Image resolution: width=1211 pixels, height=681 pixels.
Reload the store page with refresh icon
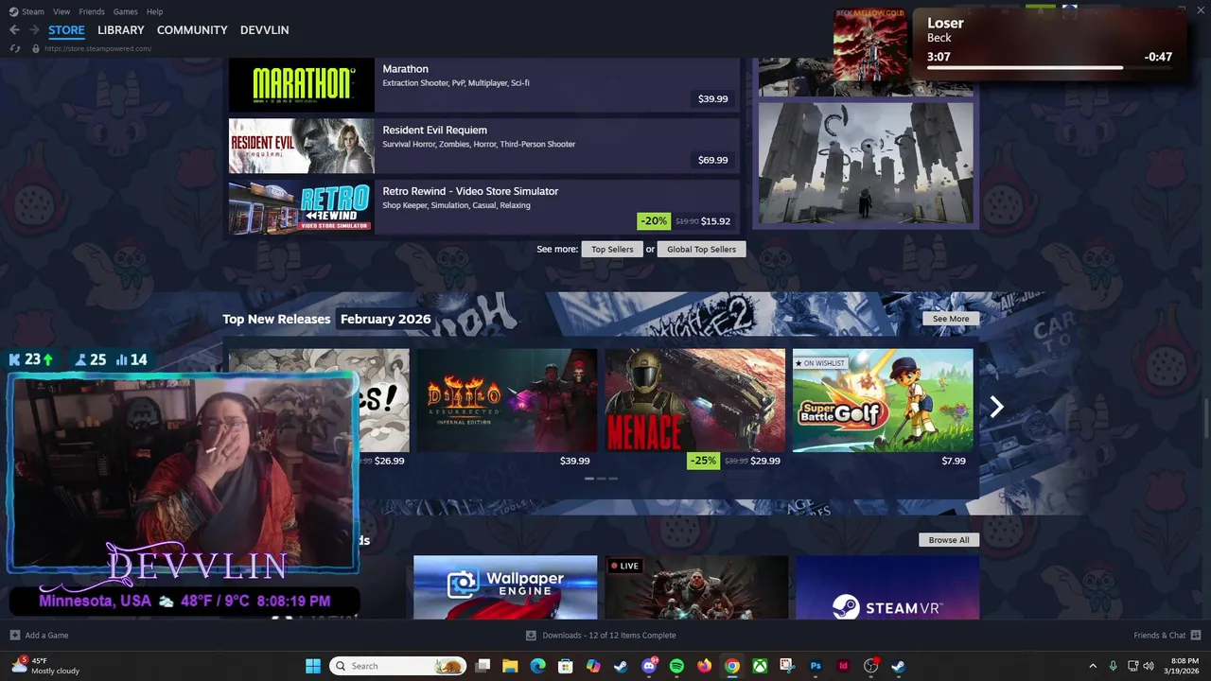point(14,48)
